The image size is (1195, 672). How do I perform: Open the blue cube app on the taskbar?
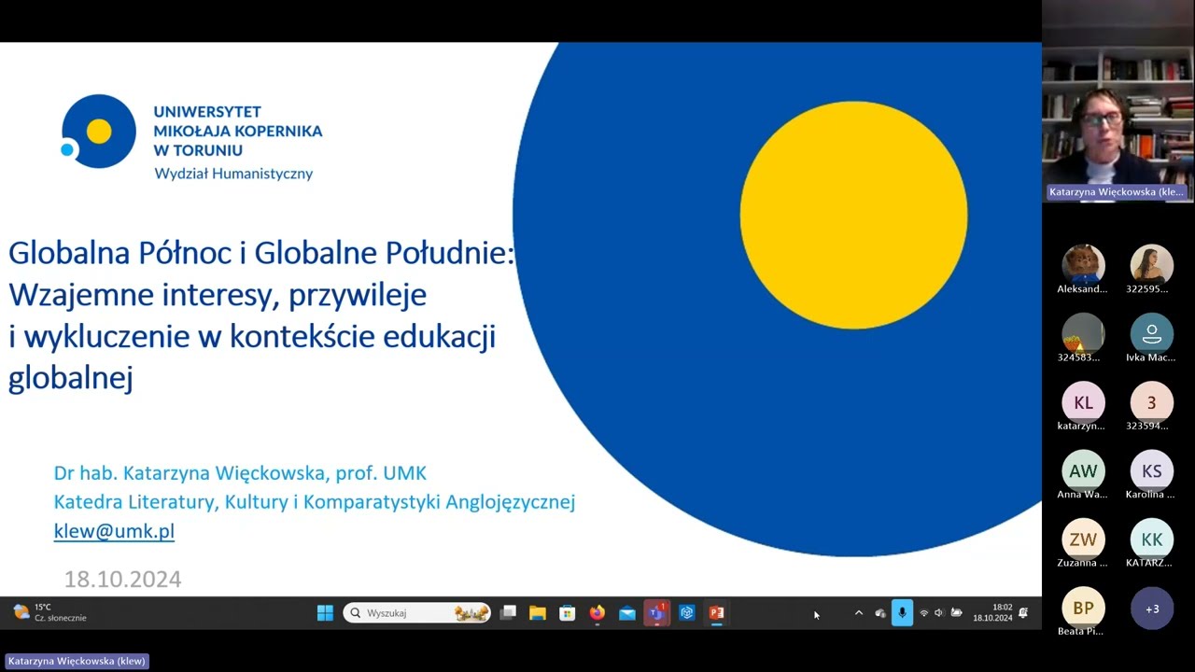tap(687, 613)
